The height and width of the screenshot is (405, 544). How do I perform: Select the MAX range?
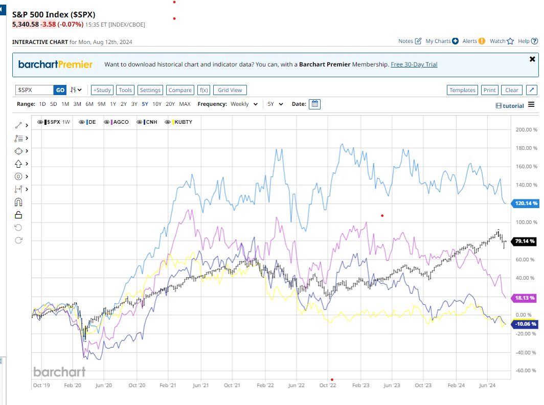(x=185, y=104)
